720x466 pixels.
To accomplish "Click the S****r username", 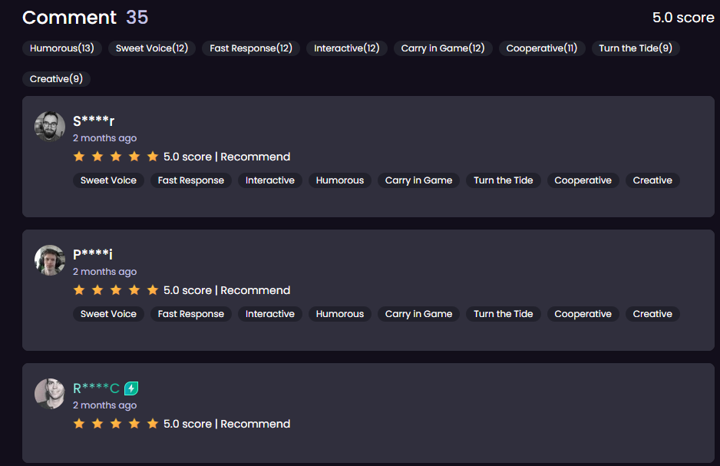I will pyautogui.click(x=94, y=121).
